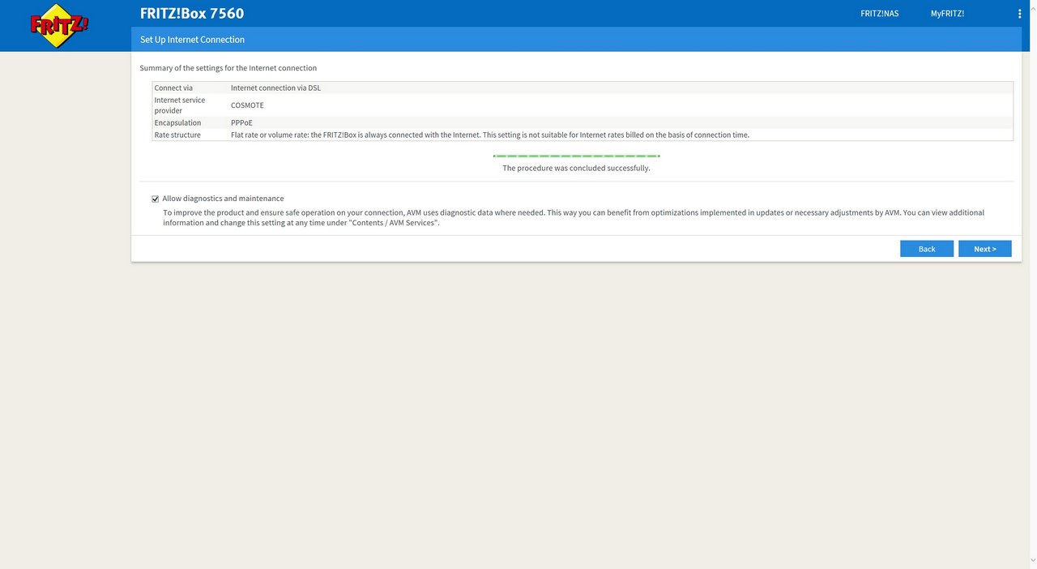Open FRITZ!NAS

point(879,14)
